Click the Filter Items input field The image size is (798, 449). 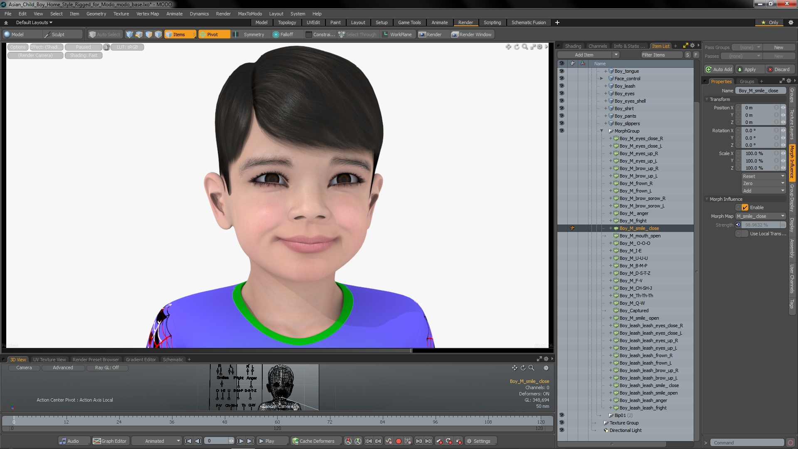[661, 55]
